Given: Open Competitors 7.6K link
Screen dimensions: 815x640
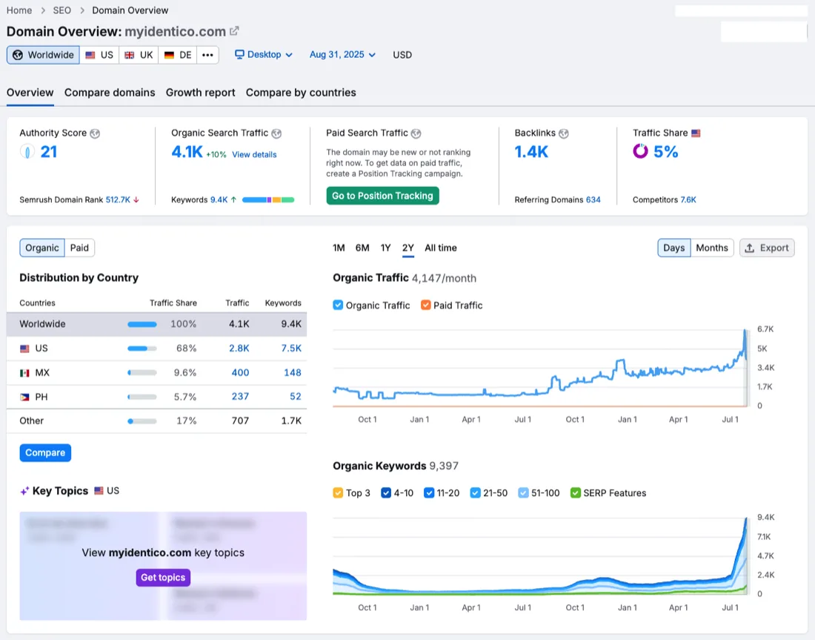Looking at the screenshot, I should [x=688, y=199].
